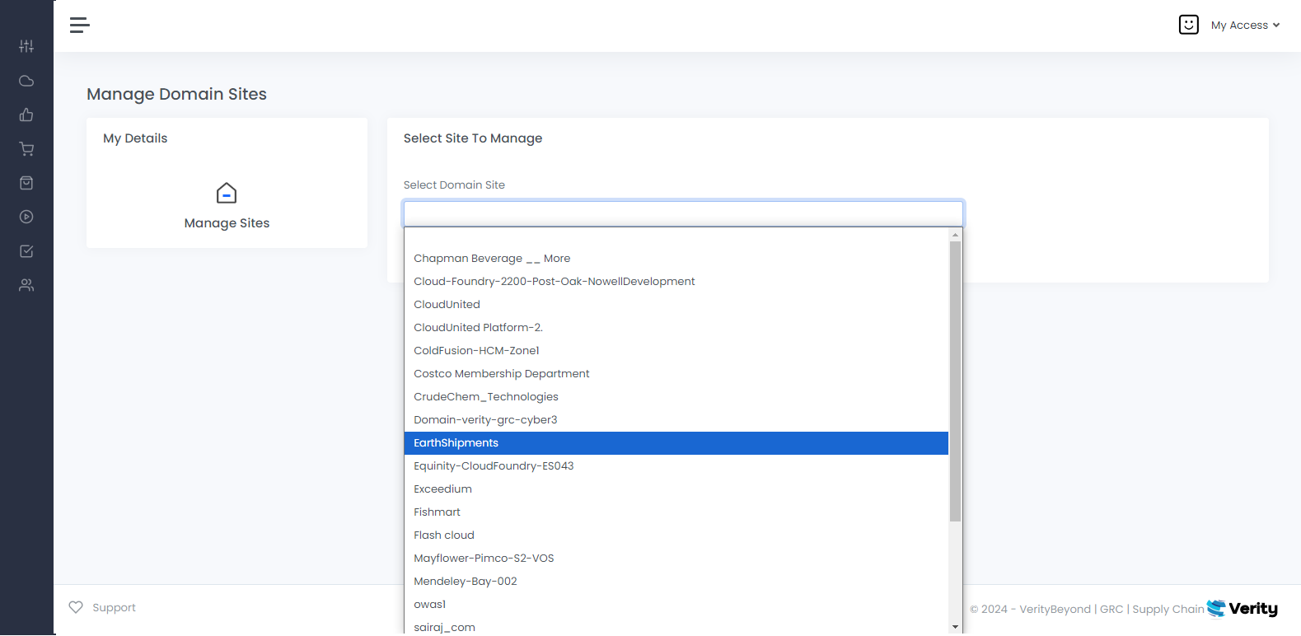
Task: Select the sairaj_com option
Action: coord(676,626)
